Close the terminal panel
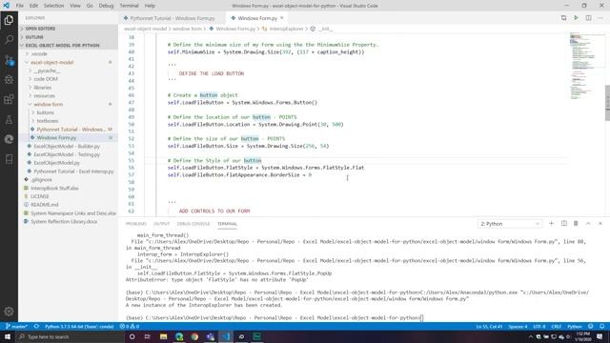The height and width of the screenshot is (343, 610). click(x=600, y=224)
